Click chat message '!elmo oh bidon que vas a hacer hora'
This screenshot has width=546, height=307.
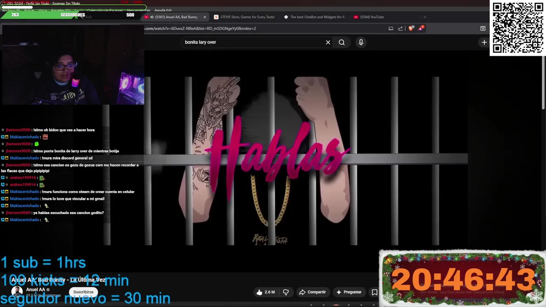point(64,130)
